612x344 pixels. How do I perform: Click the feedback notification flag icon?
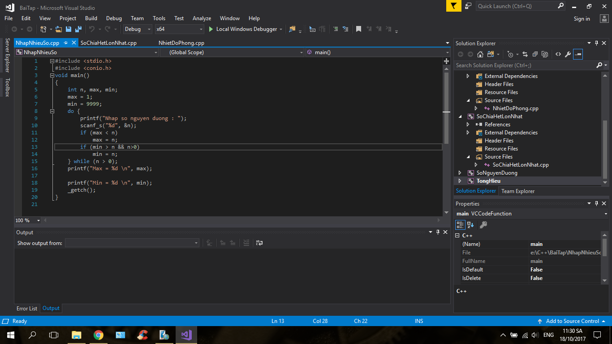coord(454,6)
